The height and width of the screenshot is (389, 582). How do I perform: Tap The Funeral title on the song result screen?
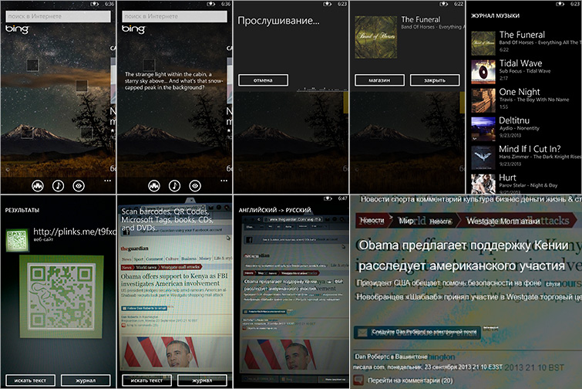[421, 19]
